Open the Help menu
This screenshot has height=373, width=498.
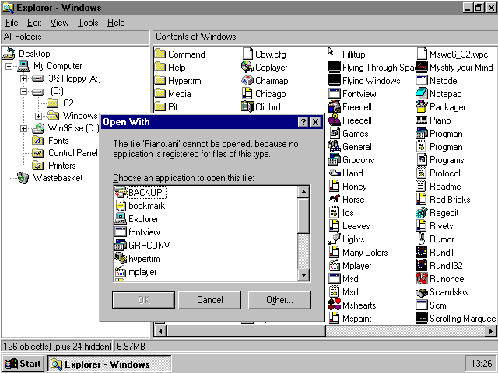(116, 23)
